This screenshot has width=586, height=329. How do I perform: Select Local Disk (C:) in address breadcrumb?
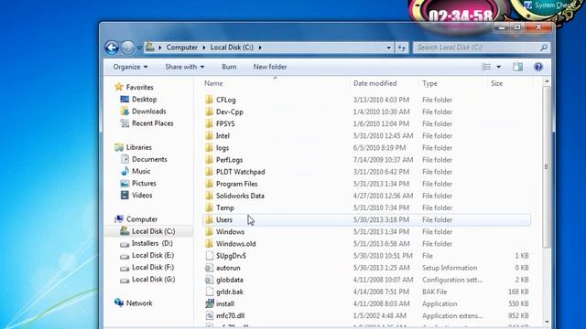point(232,48)
